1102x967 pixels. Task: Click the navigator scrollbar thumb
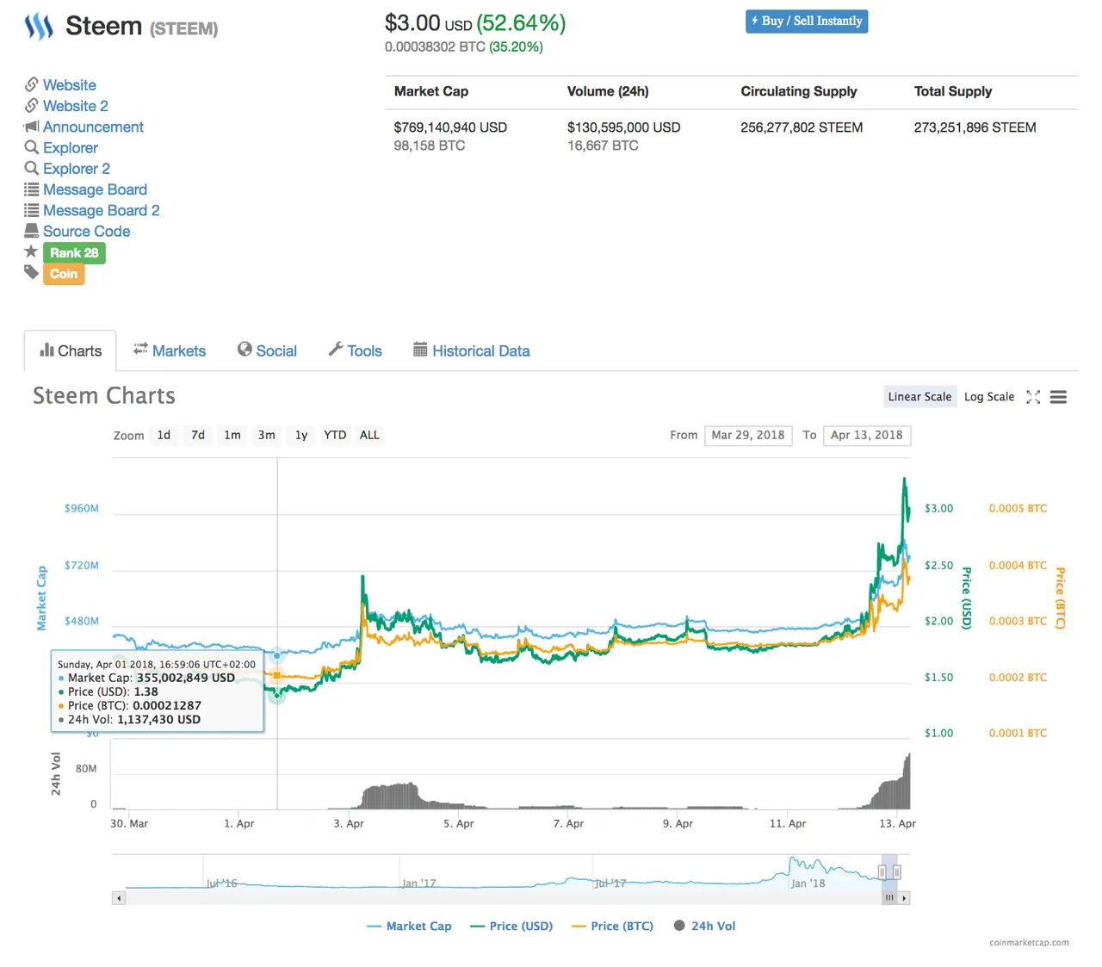pyautogui.click(x=889, y=898)
